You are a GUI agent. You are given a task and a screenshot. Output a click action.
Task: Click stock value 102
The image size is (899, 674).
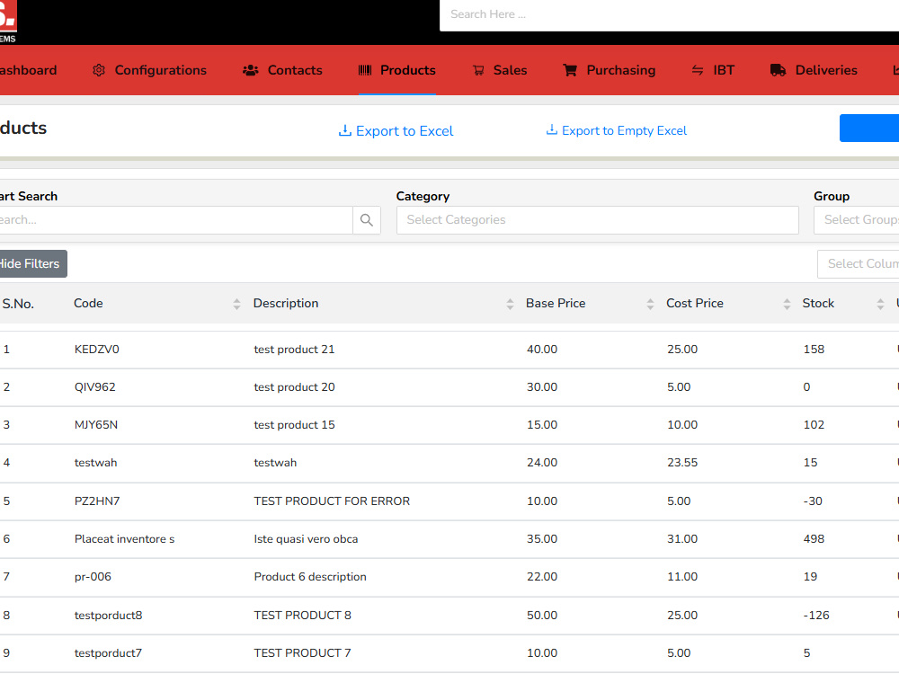(814, 425)
